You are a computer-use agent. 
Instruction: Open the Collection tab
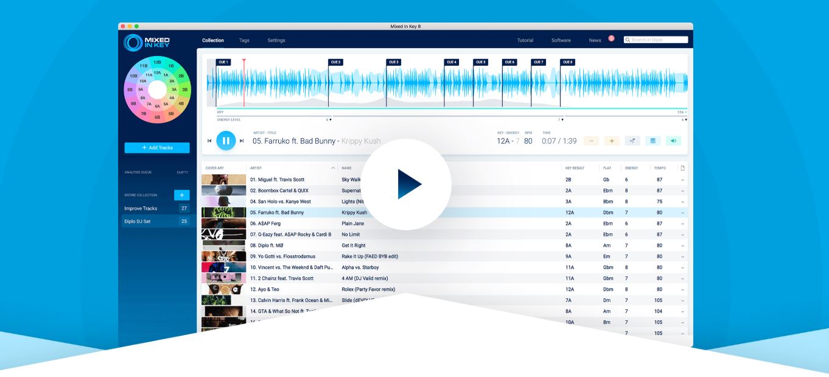click(213, 40)
